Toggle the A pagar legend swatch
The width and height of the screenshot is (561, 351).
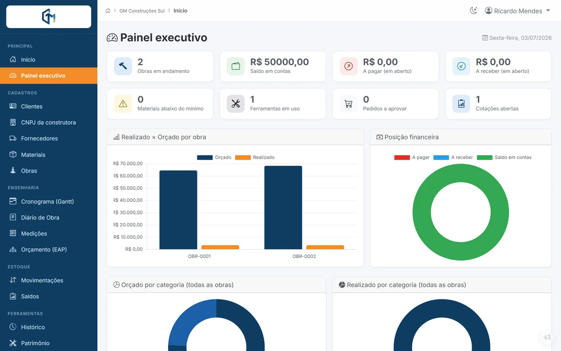(402, 157)
